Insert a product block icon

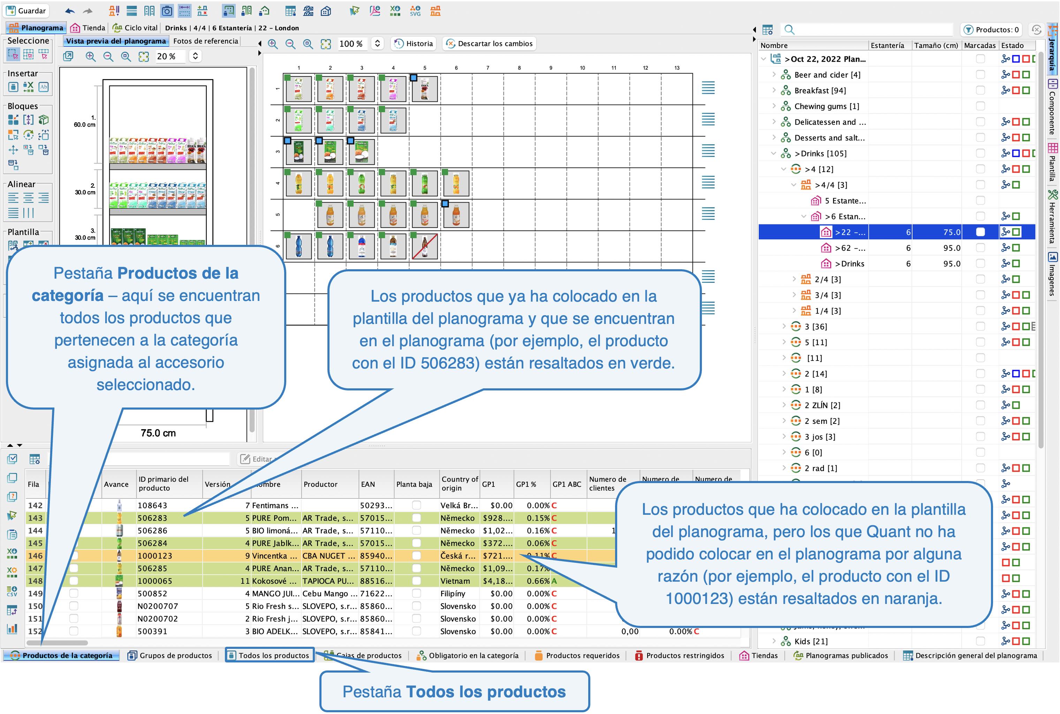[x=13, y=86]
